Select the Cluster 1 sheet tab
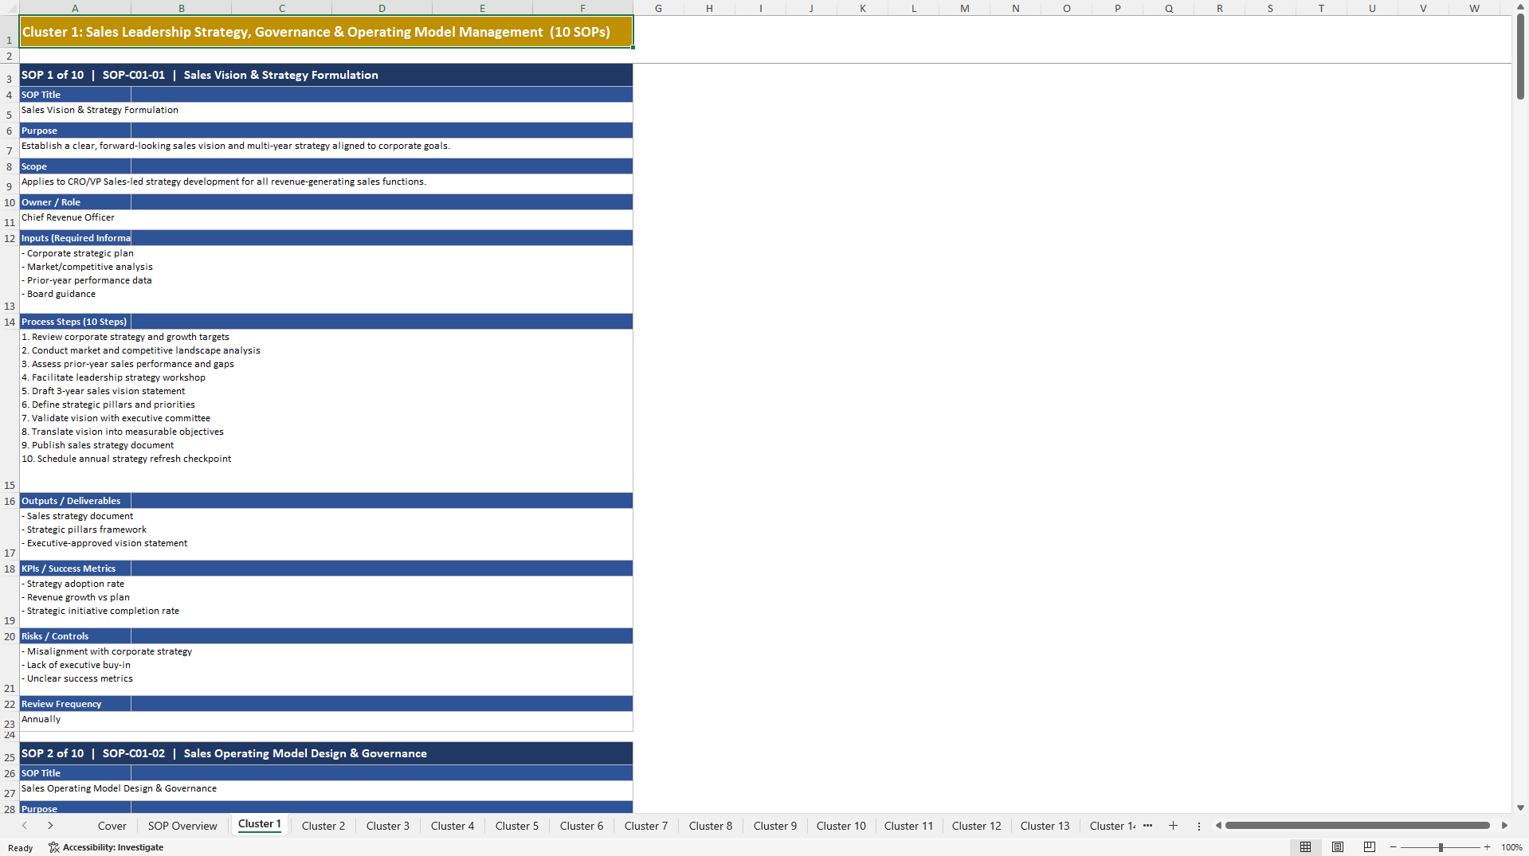Image resolution: width=1529 pixels, height=856 pixels. pos(260,824)
